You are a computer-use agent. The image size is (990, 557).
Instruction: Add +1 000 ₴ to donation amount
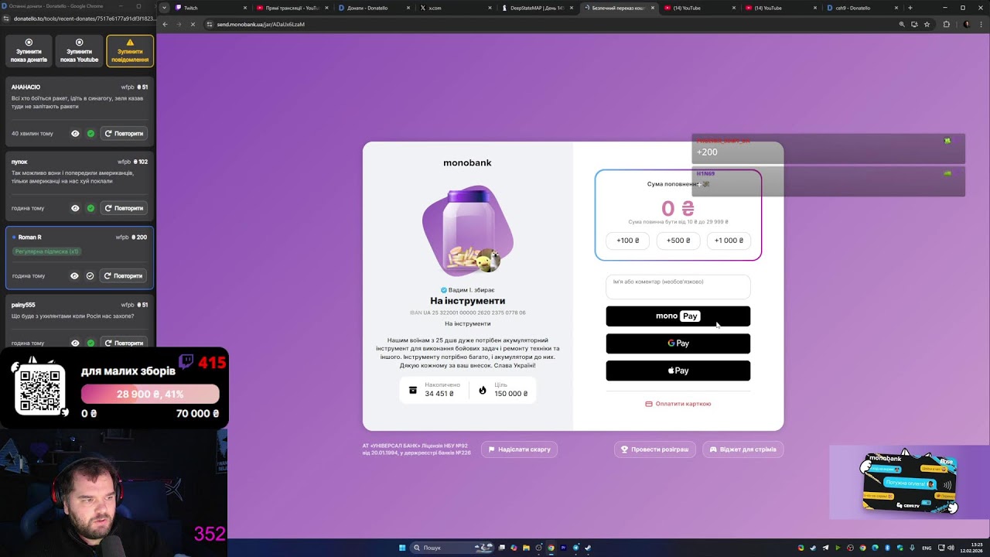click(729, 241)
